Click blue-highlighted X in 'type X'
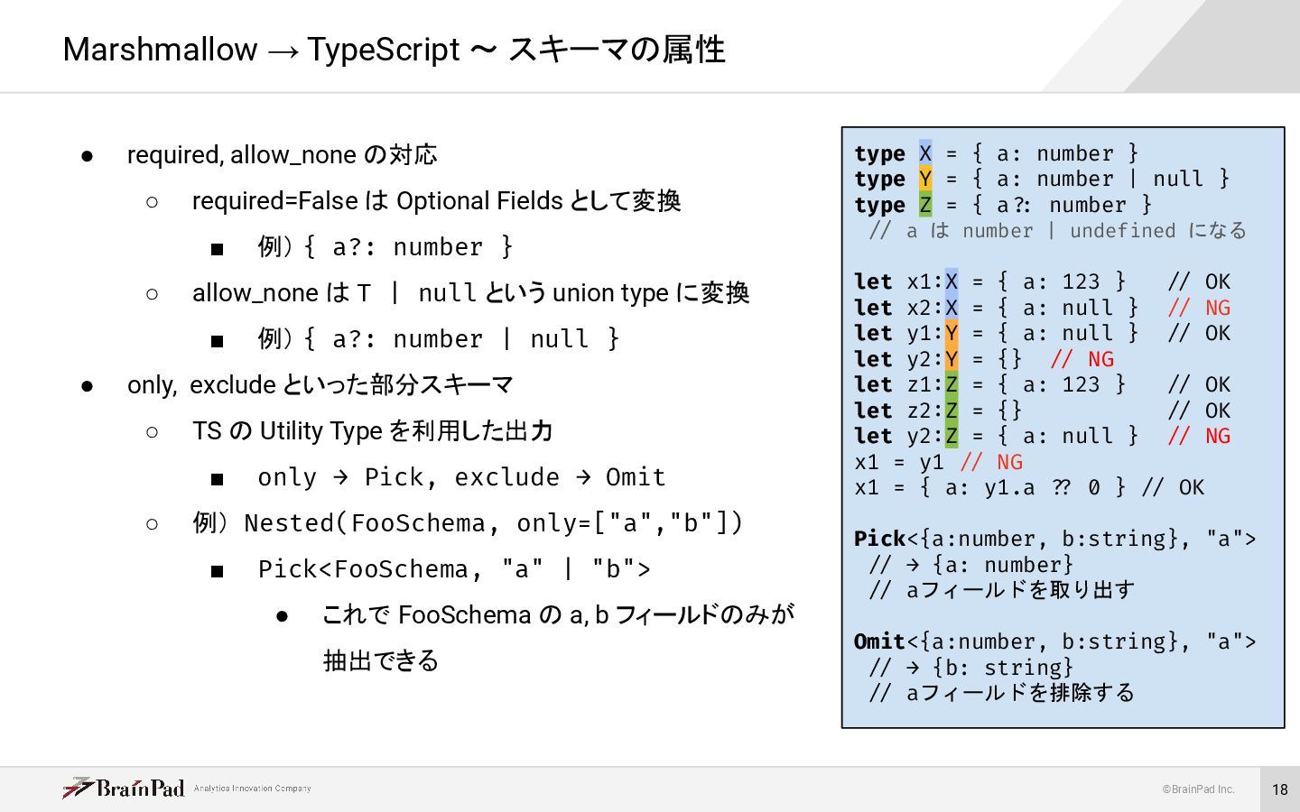 pos(925,153)
